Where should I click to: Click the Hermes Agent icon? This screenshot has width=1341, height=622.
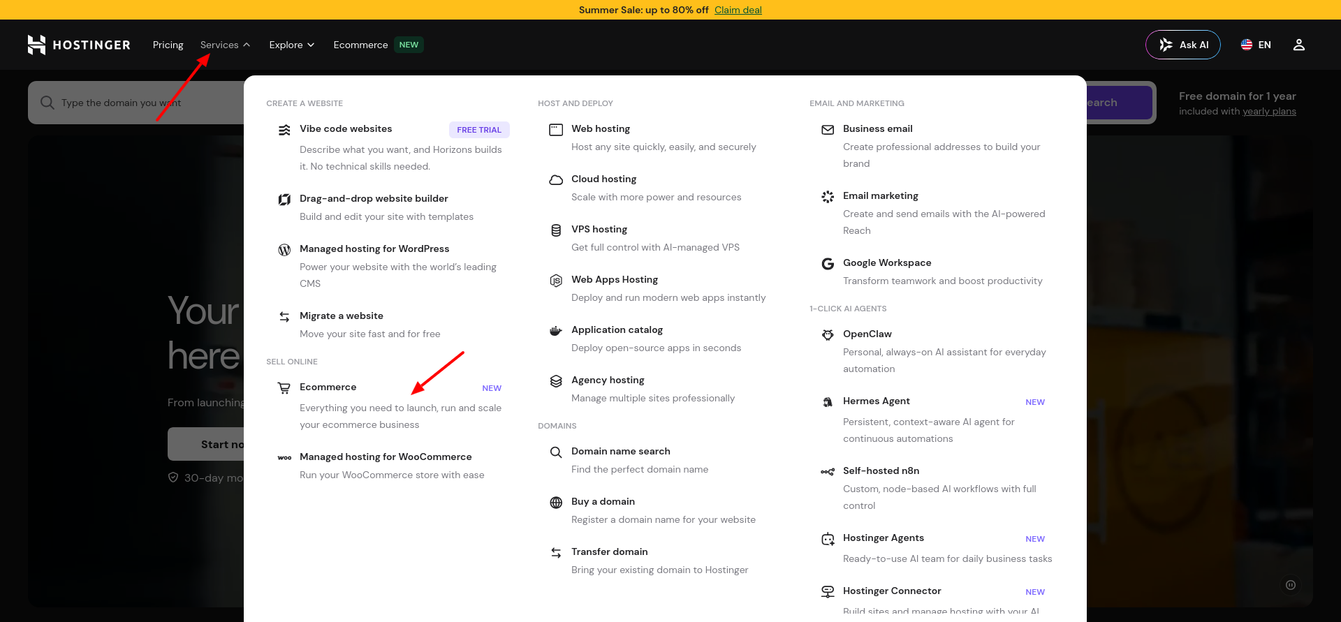pos(828,402)
